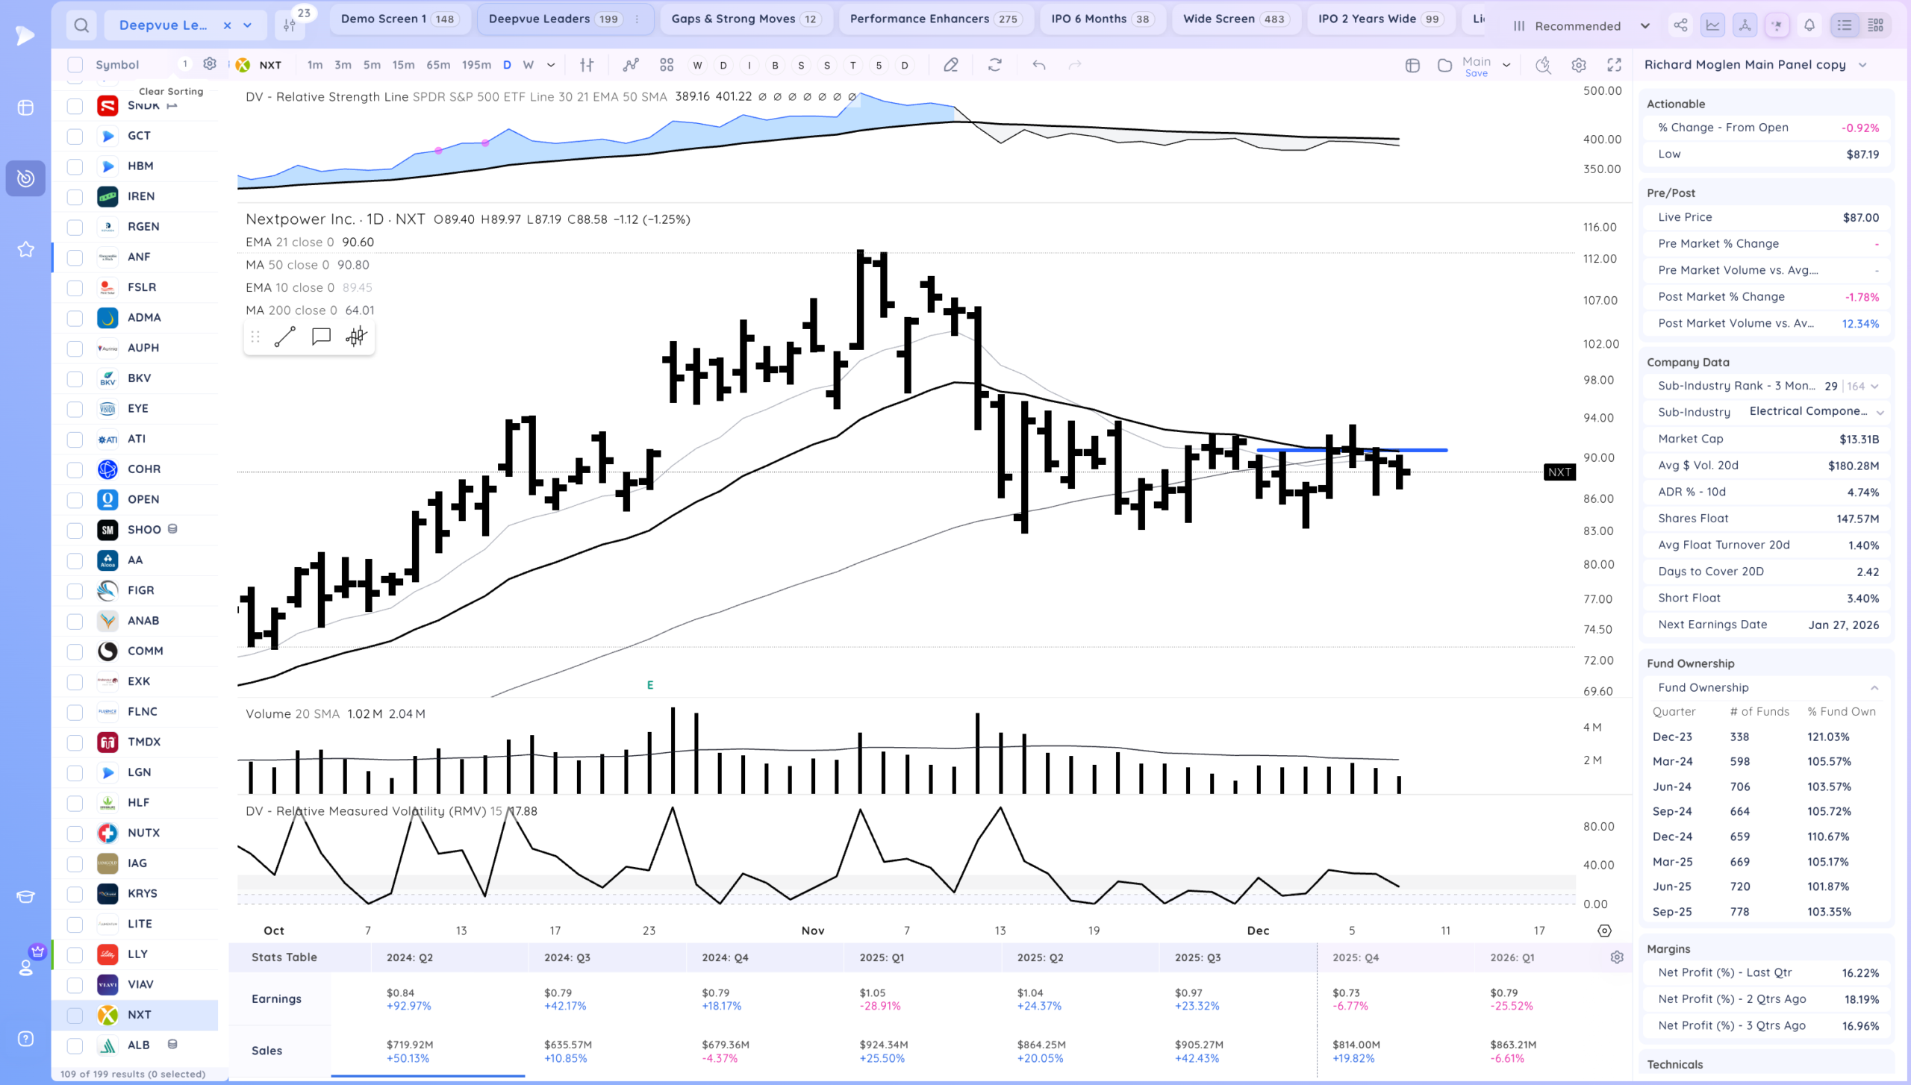This screenshot has height=1085, width=1911.
Task: Click the refresh chart icon
Action: coord(995,65)
